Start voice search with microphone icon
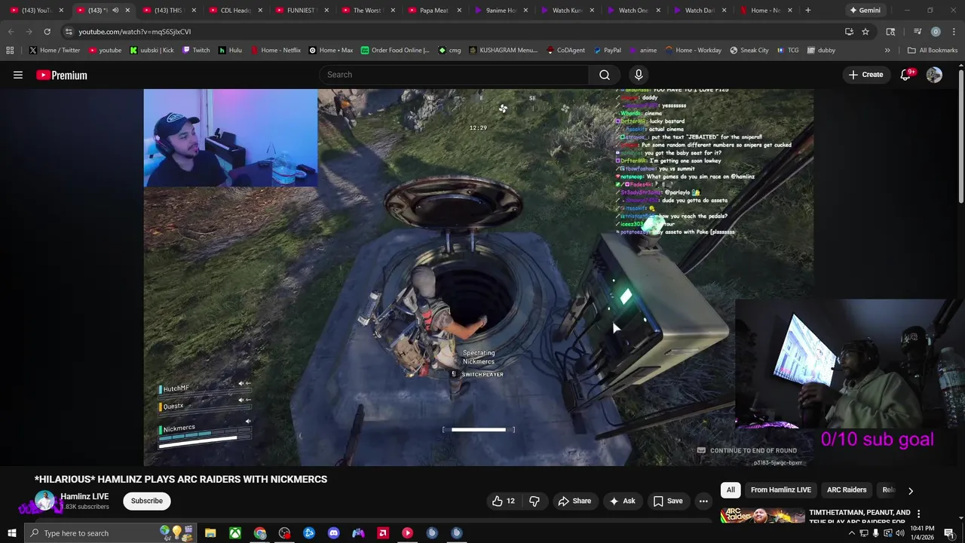 point(639,75)
